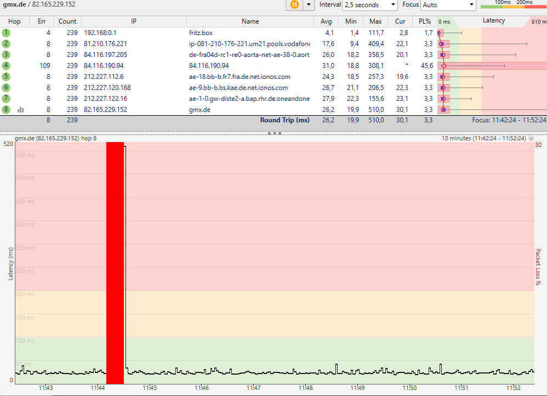The image size is (547, 396).
Task: Sort by the Hop column header
Action: 14,21
